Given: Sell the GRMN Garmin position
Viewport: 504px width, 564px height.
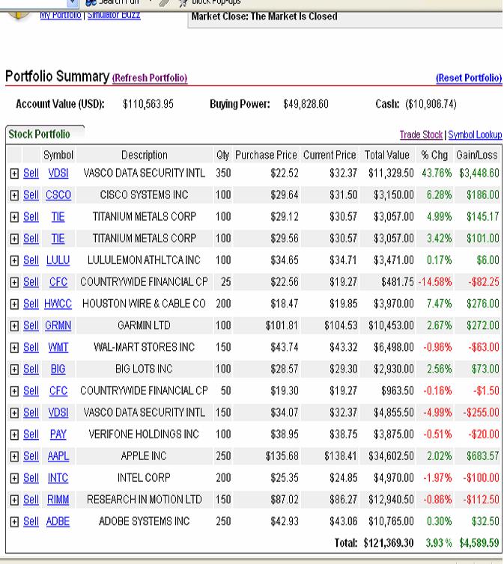Looking at the screenshot, I should pos(31,325).
